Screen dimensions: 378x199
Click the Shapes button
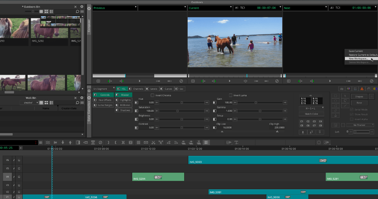[359, 97]
